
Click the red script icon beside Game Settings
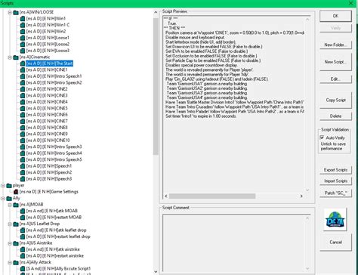point(16,192)
